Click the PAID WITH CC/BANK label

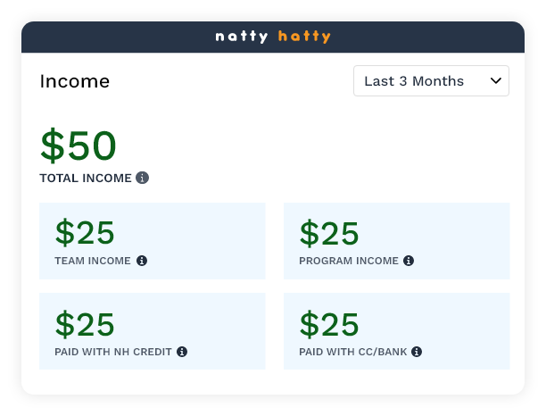pyautogui.click(x=353, y=352)
